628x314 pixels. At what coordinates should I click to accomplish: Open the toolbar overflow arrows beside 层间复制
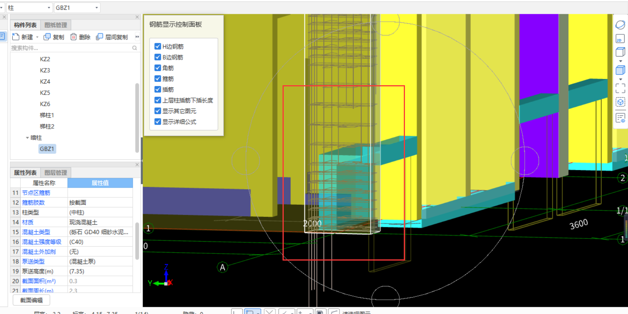coord(137,37)
